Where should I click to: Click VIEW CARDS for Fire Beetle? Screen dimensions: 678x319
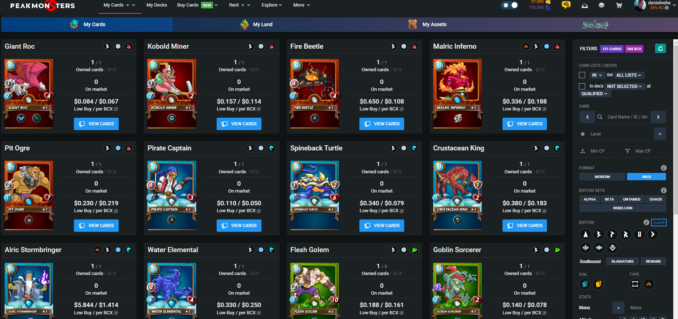(382, 124)
